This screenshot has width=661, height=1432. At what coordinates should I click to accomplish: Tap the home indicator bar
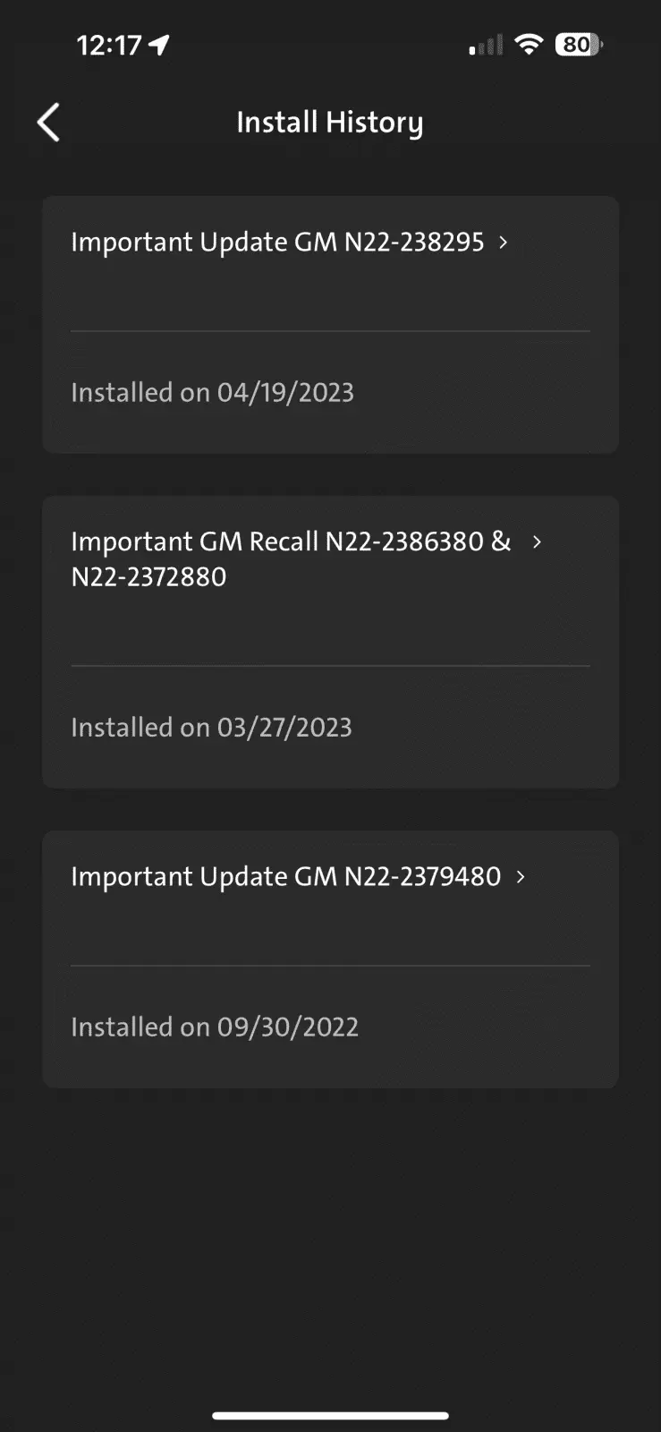(330, 1416)
